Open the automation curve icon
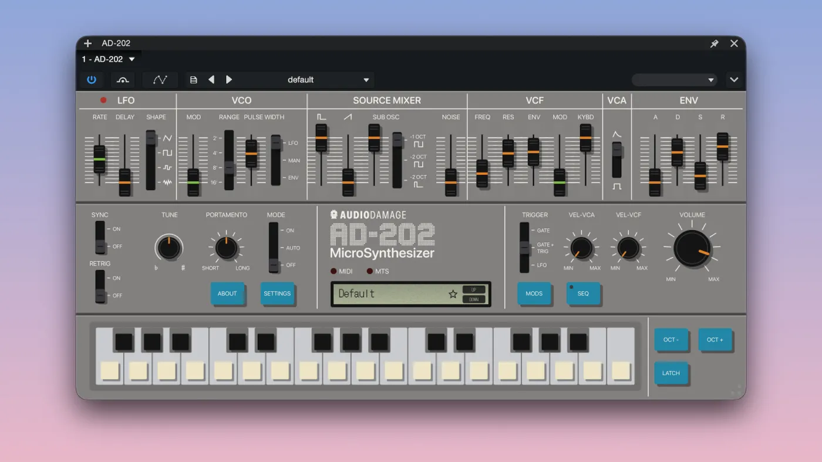822x462 pixels. [160, 80]
